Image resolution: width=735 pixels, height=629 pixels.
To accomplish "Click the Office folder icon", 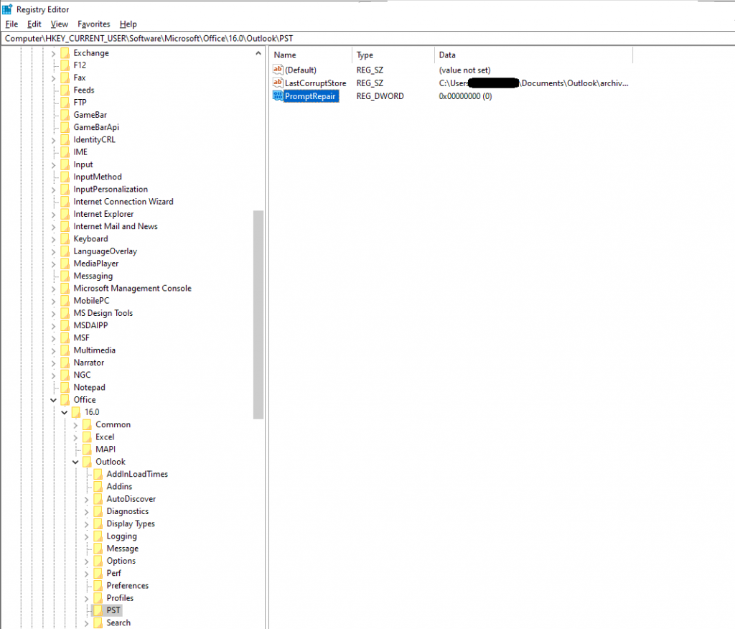I will pyautogui.click(x=65, y=400).
